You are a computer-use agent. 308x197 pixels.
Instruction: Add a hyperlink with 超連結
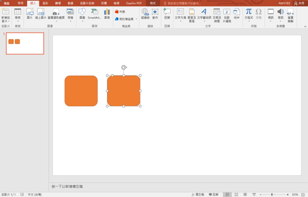tap(145, 14)
